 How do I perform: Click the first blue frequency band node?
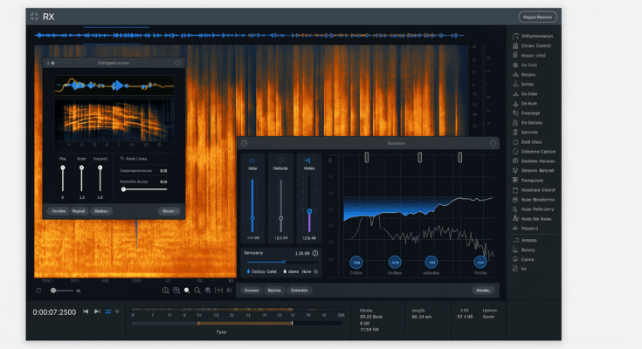[356, 263]
